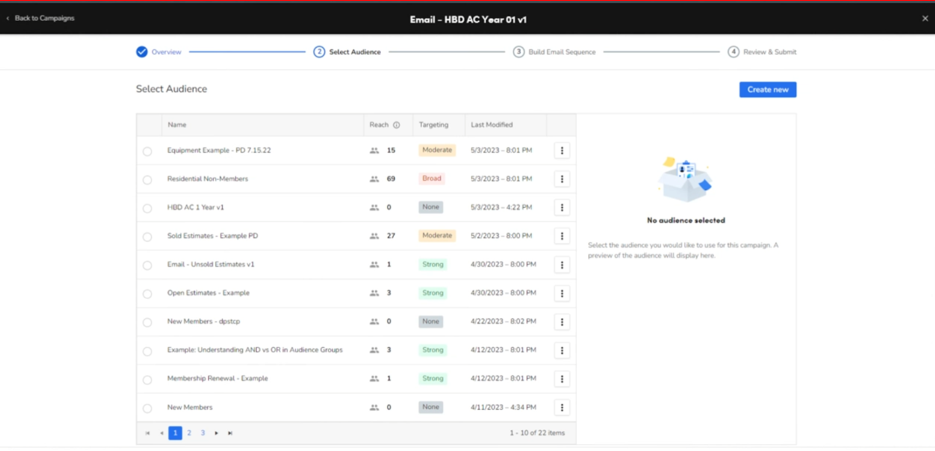Click the 'No audience selected' message
This screenshot has height=451, width=935.
click(686, 220)
